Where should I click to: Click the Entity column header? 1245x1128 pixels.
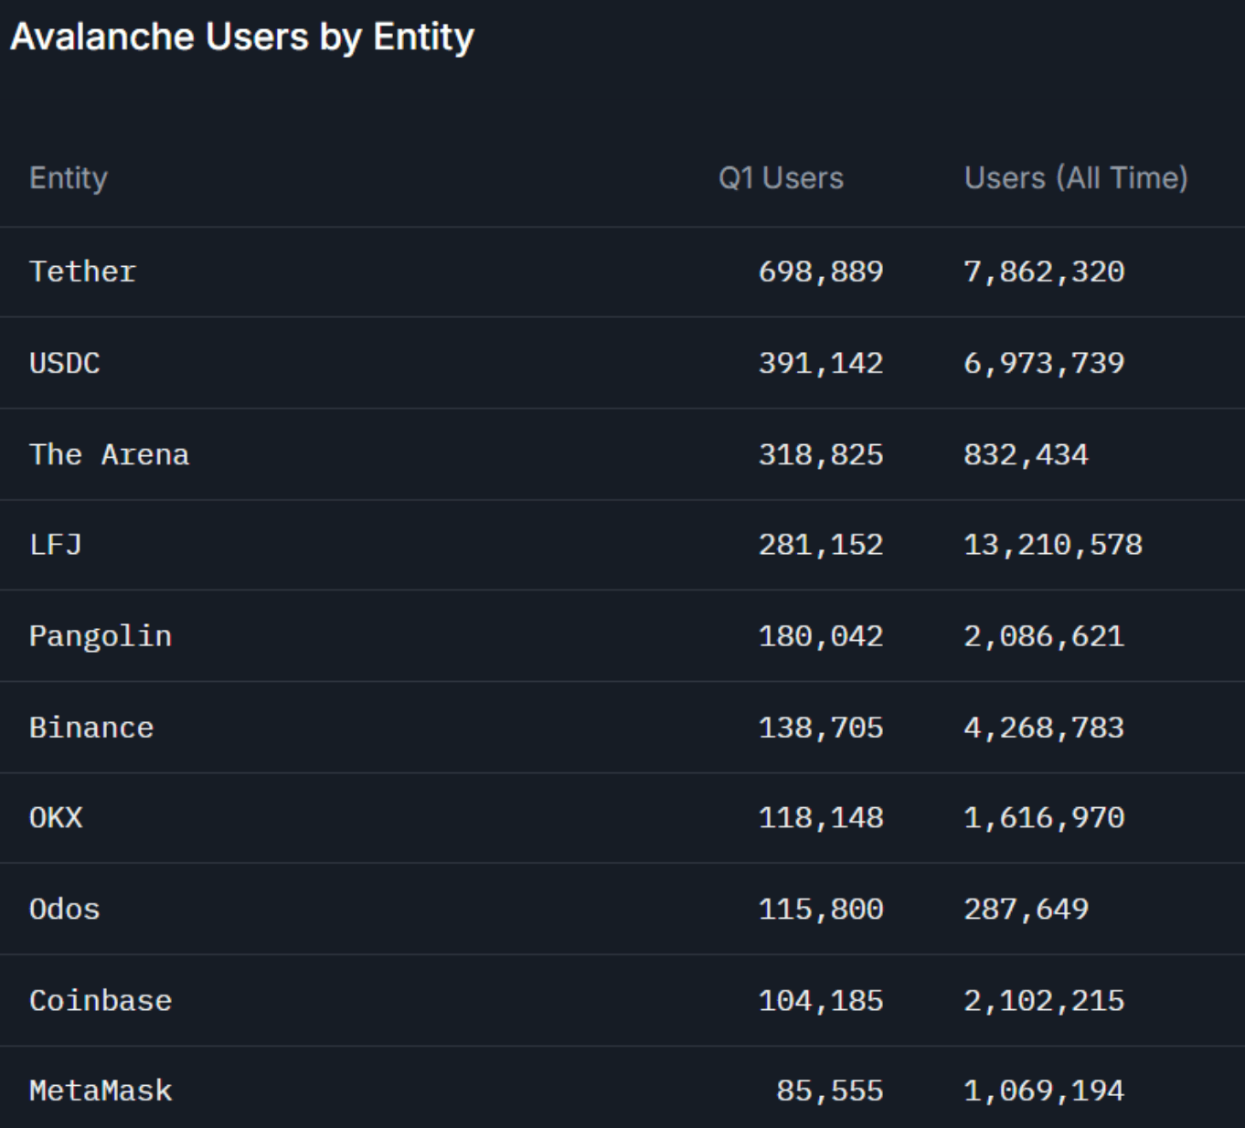[x=69, y=177]
